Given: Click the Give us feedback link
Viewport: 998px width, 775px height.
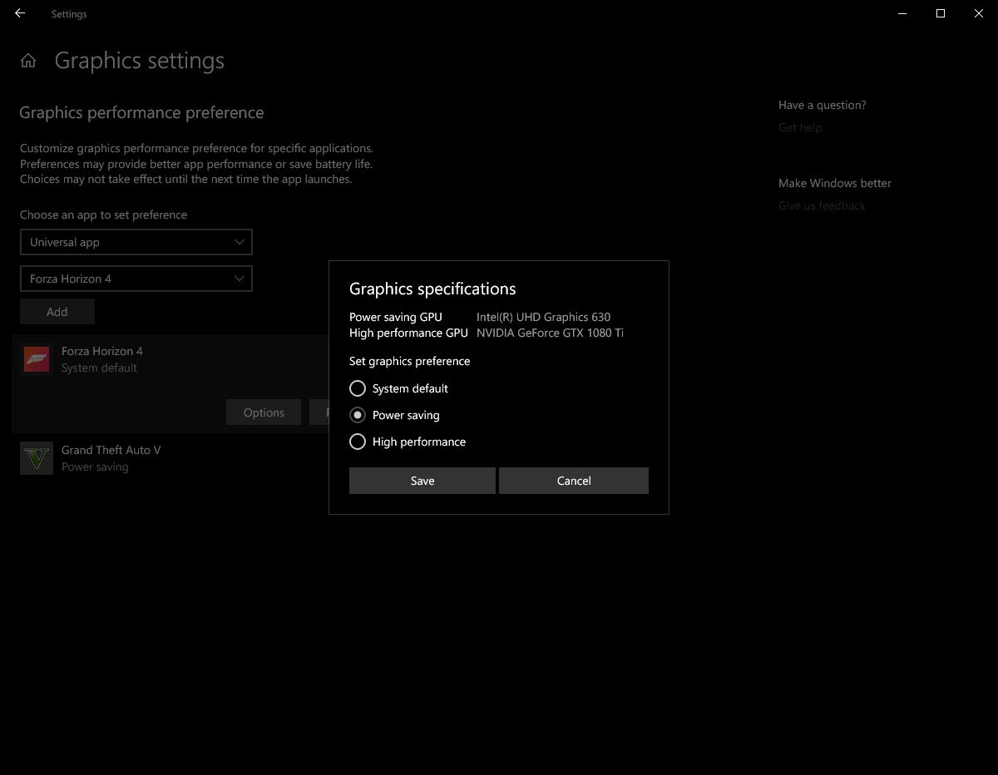Looking at the screenshot, I should point(822,205).
